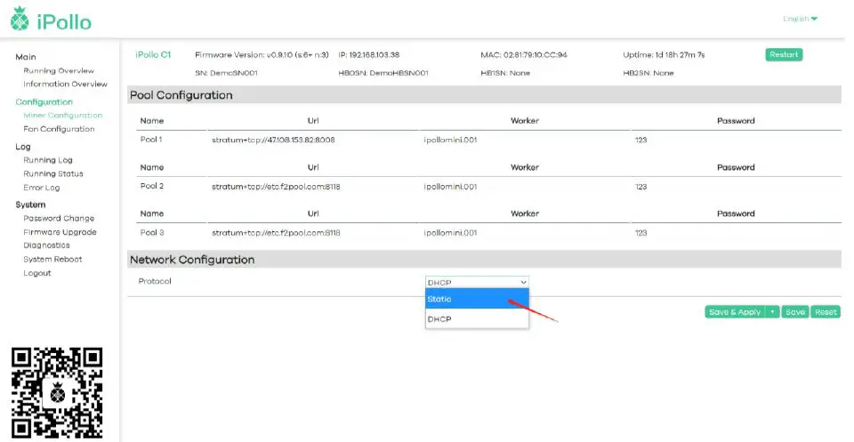Viewport: 854px width, 442px height.
Task: Go to Password Change page
Action: click(59, 218)
